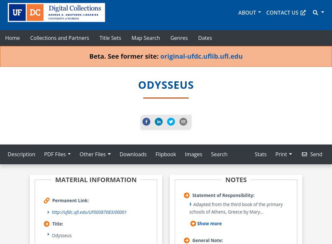Switch to the Flipbook view
This screenshot has width=332, height=244.
tap(166, 154)
